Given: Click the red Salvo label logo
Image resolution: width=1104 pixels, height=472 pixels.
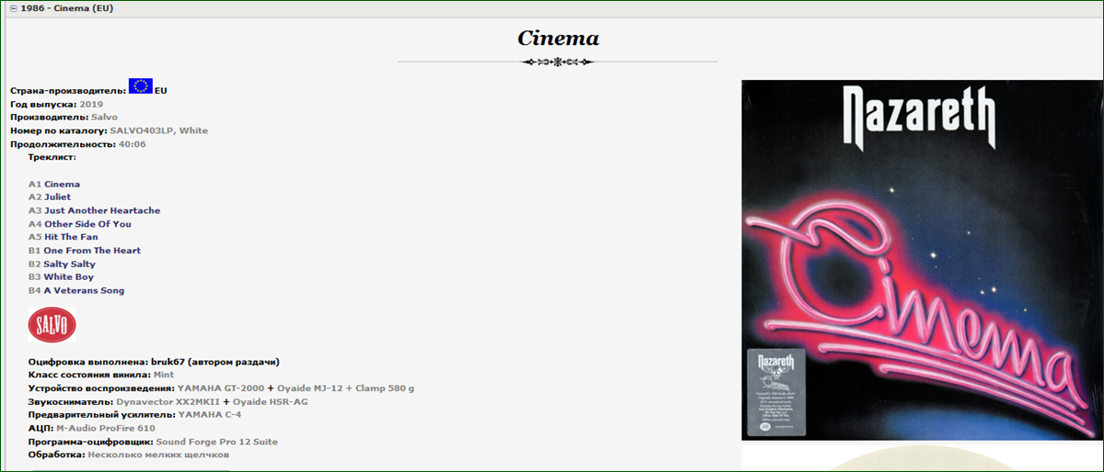Looking at the screenshot, I should pyautogui.click(x=52, y=326).
